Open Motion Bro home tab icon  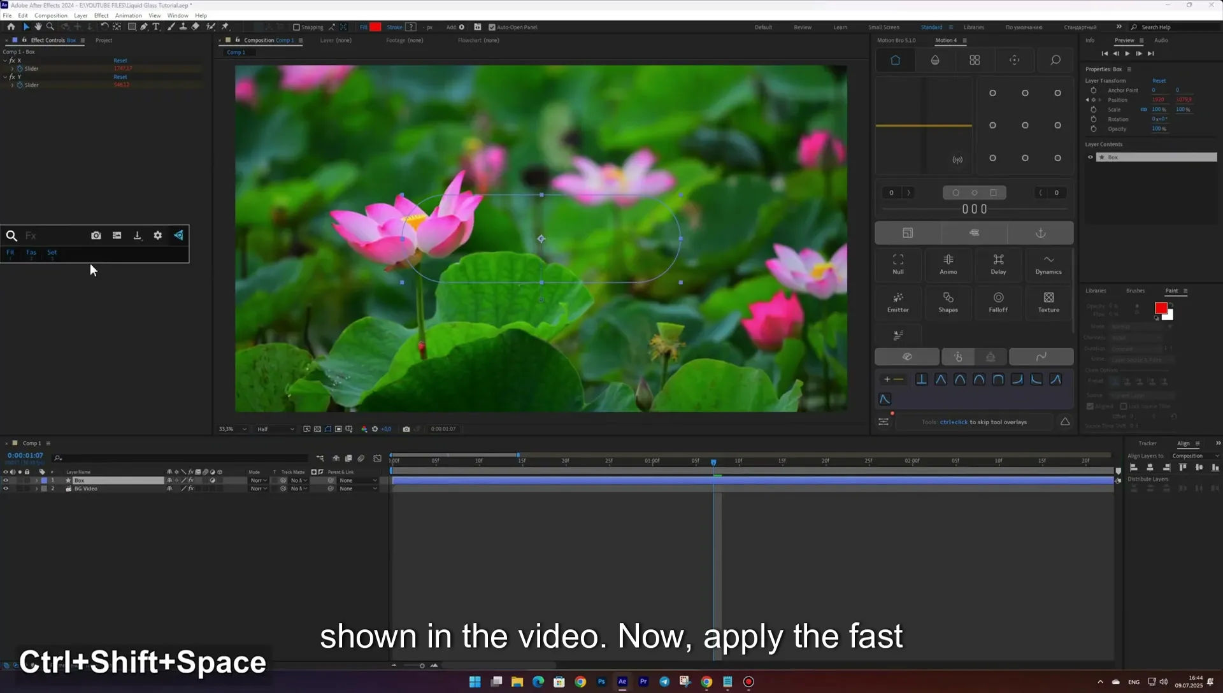[x=895, y=60]
